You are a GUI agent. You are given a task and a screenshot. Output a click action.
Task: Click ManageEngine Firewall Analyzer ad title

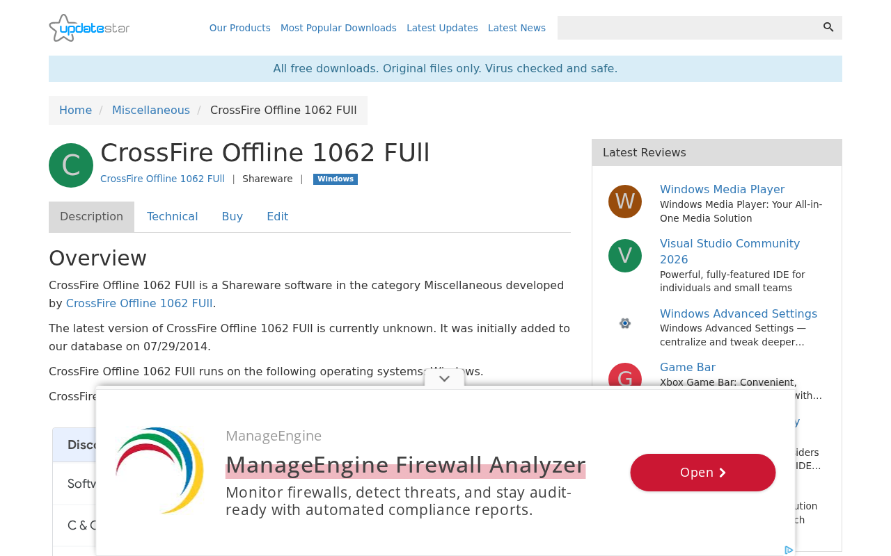tap(406, 465)
